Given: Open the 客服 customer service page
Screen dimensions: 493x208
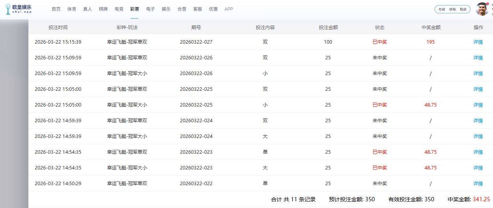Looking at the screenshot, I should (x=198, y=9).
